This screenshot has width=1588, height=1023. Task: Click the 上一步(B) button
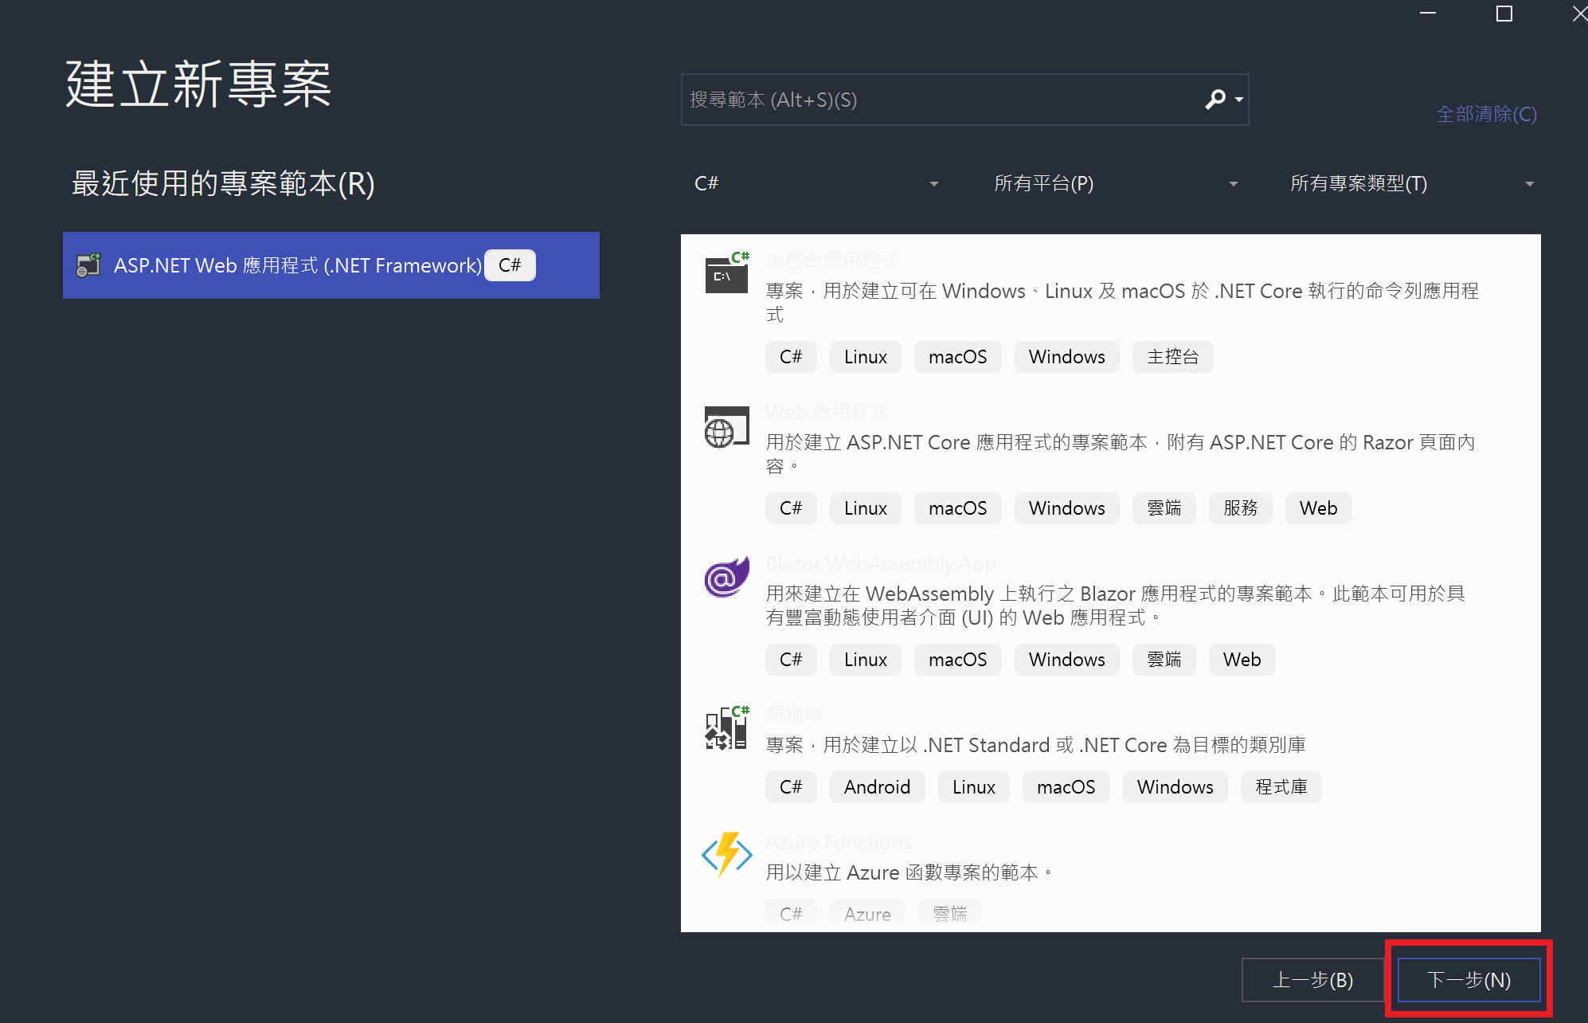pyautogui.click(x=1312, y=979)
